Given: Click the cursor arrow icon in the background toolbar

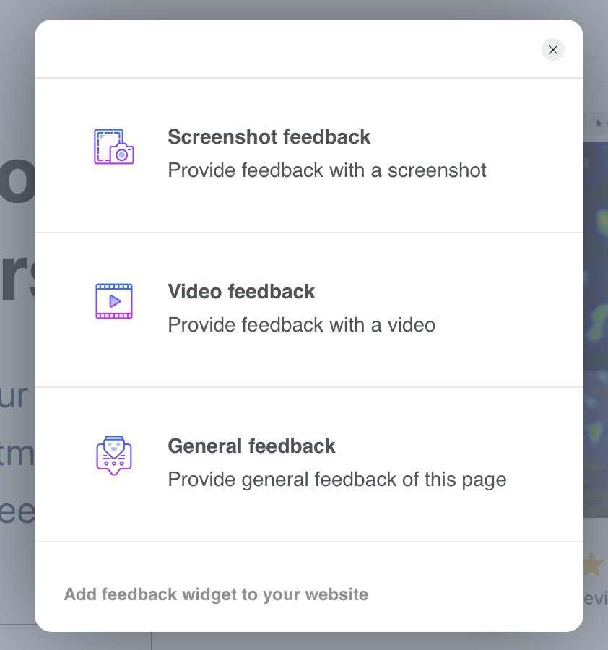Looking at the screenshot, I should click(x=599, y=123).
